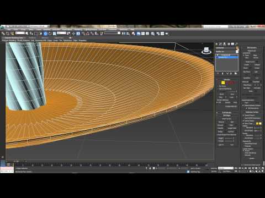Switch to the Selection ribbon tab
Image resolution: width=265 pixels, height=198 pixels.
[x=45, y=38]
